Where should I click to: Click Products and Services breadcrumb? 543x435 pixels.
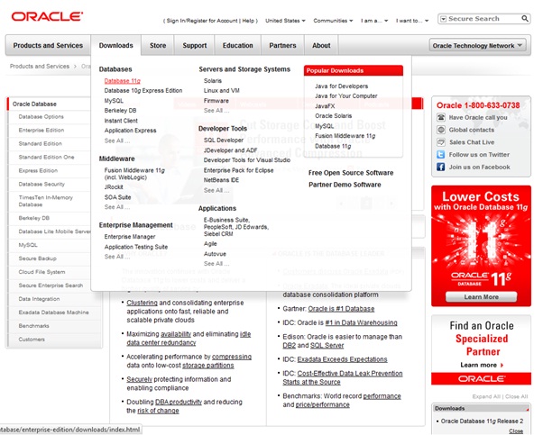(40, 67)
